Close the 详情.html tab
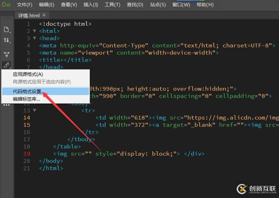The width and height of the screenshot is (279, 198). tap(44, 15)
